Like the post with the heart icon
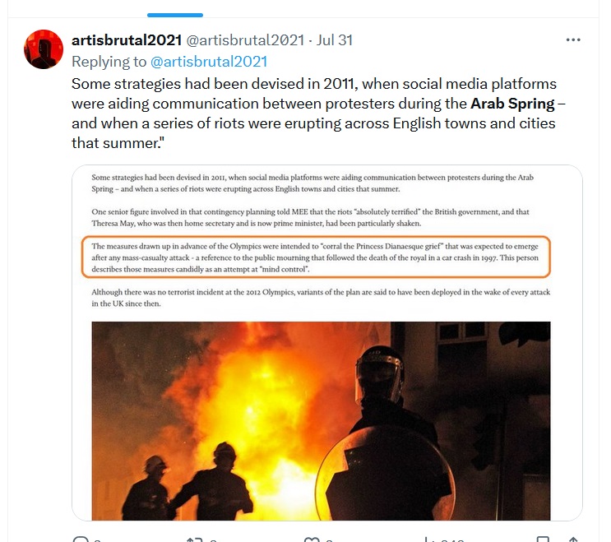This screenshot has height=542, width=611. coord(312,540)
